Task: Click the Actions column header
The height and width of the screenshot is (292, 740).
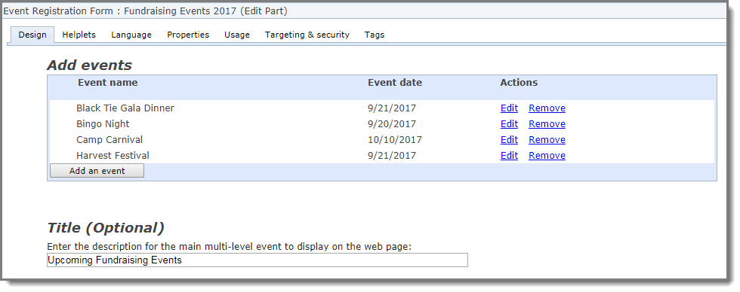Action: [519, 83]
